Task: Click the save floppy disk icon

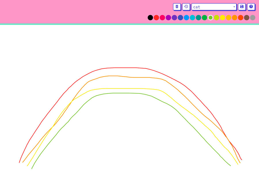Action: [x=242, y=7]
